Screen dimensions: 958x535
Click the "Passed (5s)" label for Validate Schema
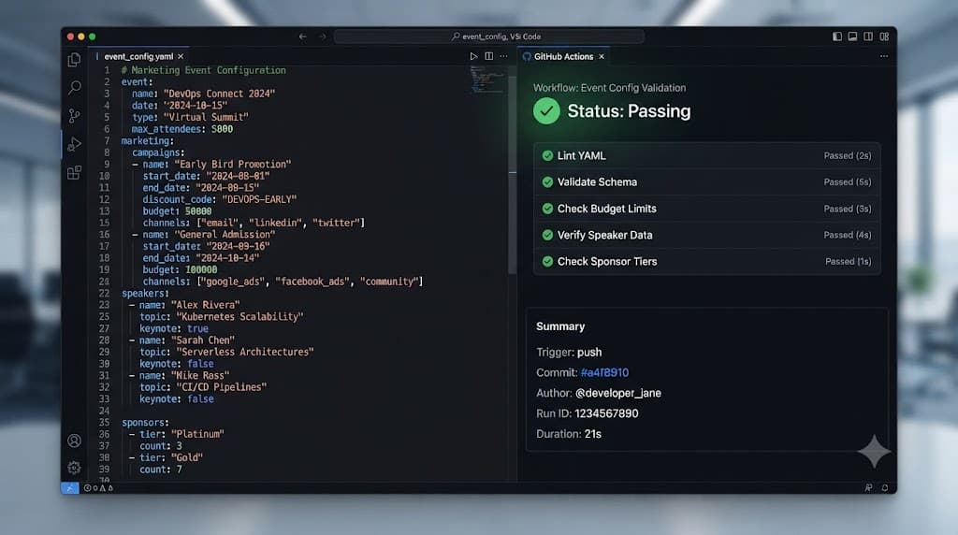[x=847, y=182]
